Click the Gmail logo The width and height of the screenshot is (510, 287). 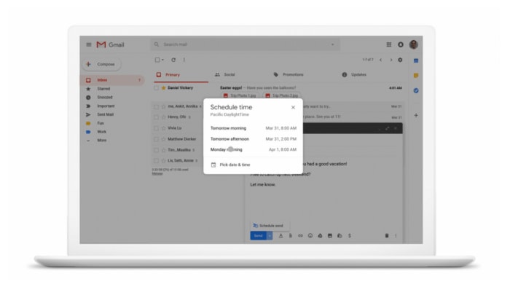[x=110, y=44]
